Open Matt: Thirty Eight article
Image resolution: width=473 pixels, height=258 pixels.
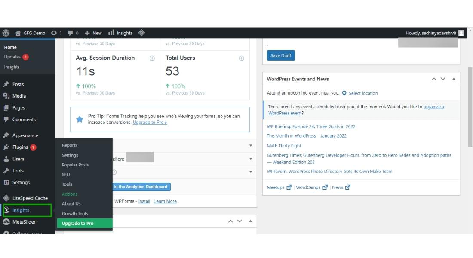pyautogui.click(x=284, y=146)
